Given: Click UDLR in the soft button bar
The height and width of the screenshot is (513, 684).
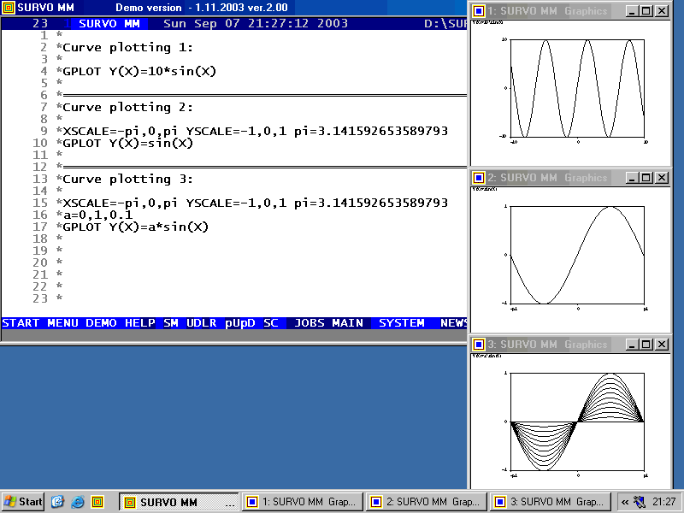Looking at the screenshot, I should 202,323.
